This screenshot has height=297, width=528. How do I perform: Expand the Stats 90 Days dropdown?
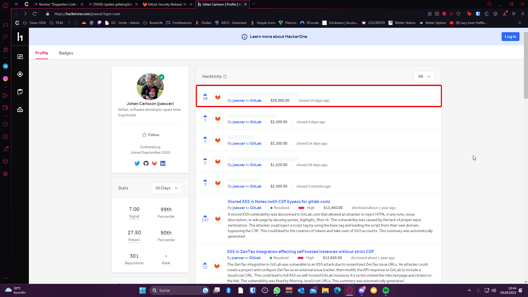166,188
